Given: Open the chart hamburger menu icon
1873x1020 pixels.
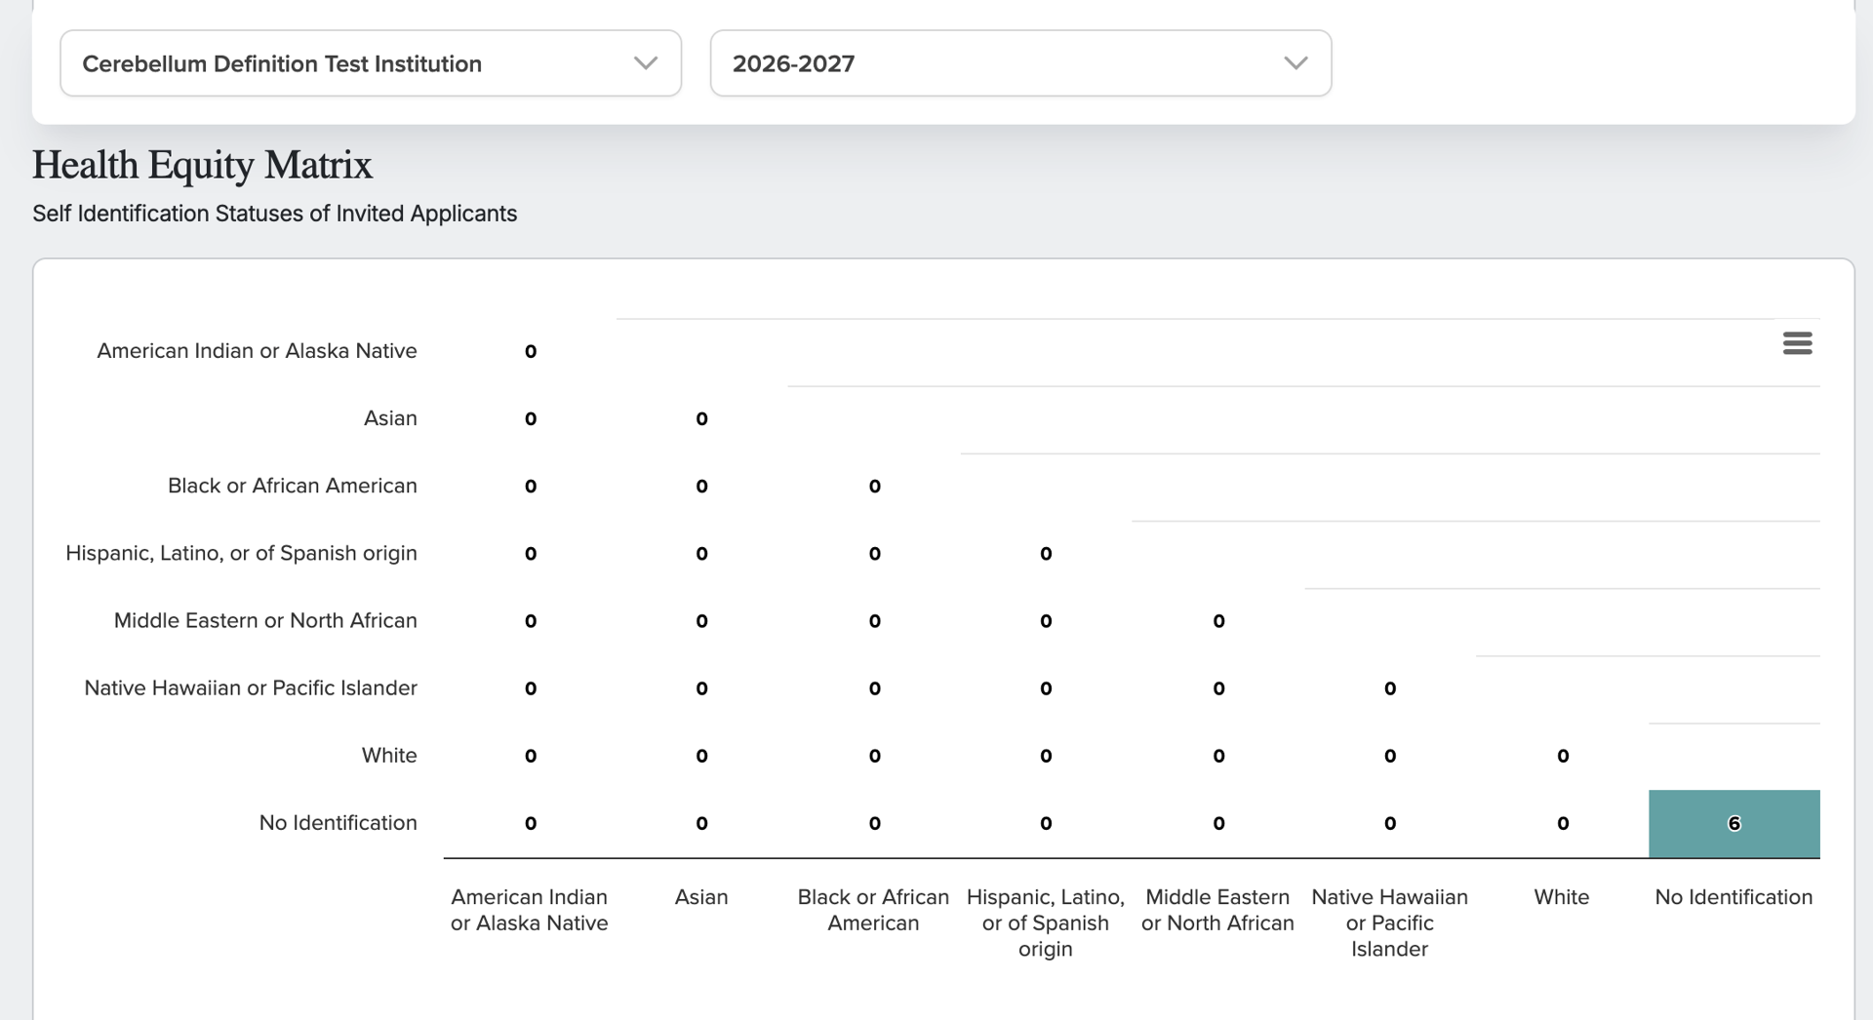Looking at the screenshot, I should [x=1797, y=343].
